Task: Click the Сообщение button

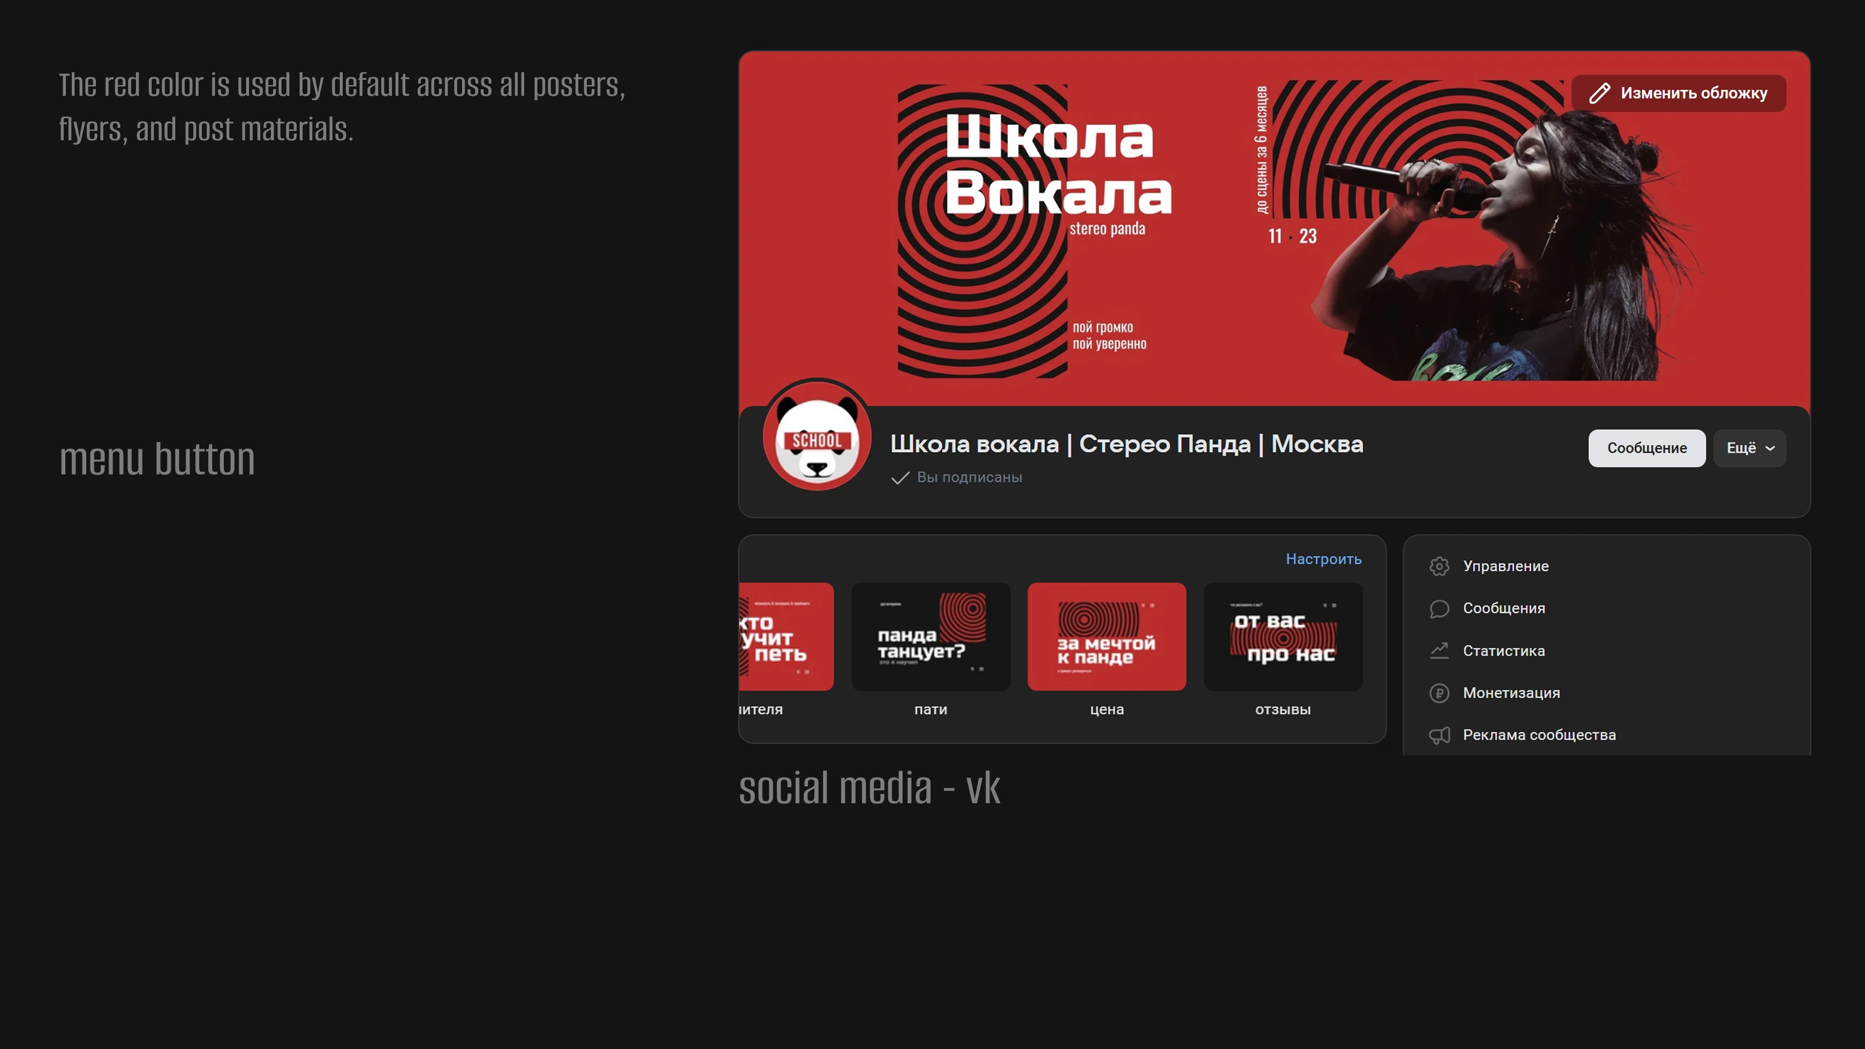Action: click(1647, 448)
